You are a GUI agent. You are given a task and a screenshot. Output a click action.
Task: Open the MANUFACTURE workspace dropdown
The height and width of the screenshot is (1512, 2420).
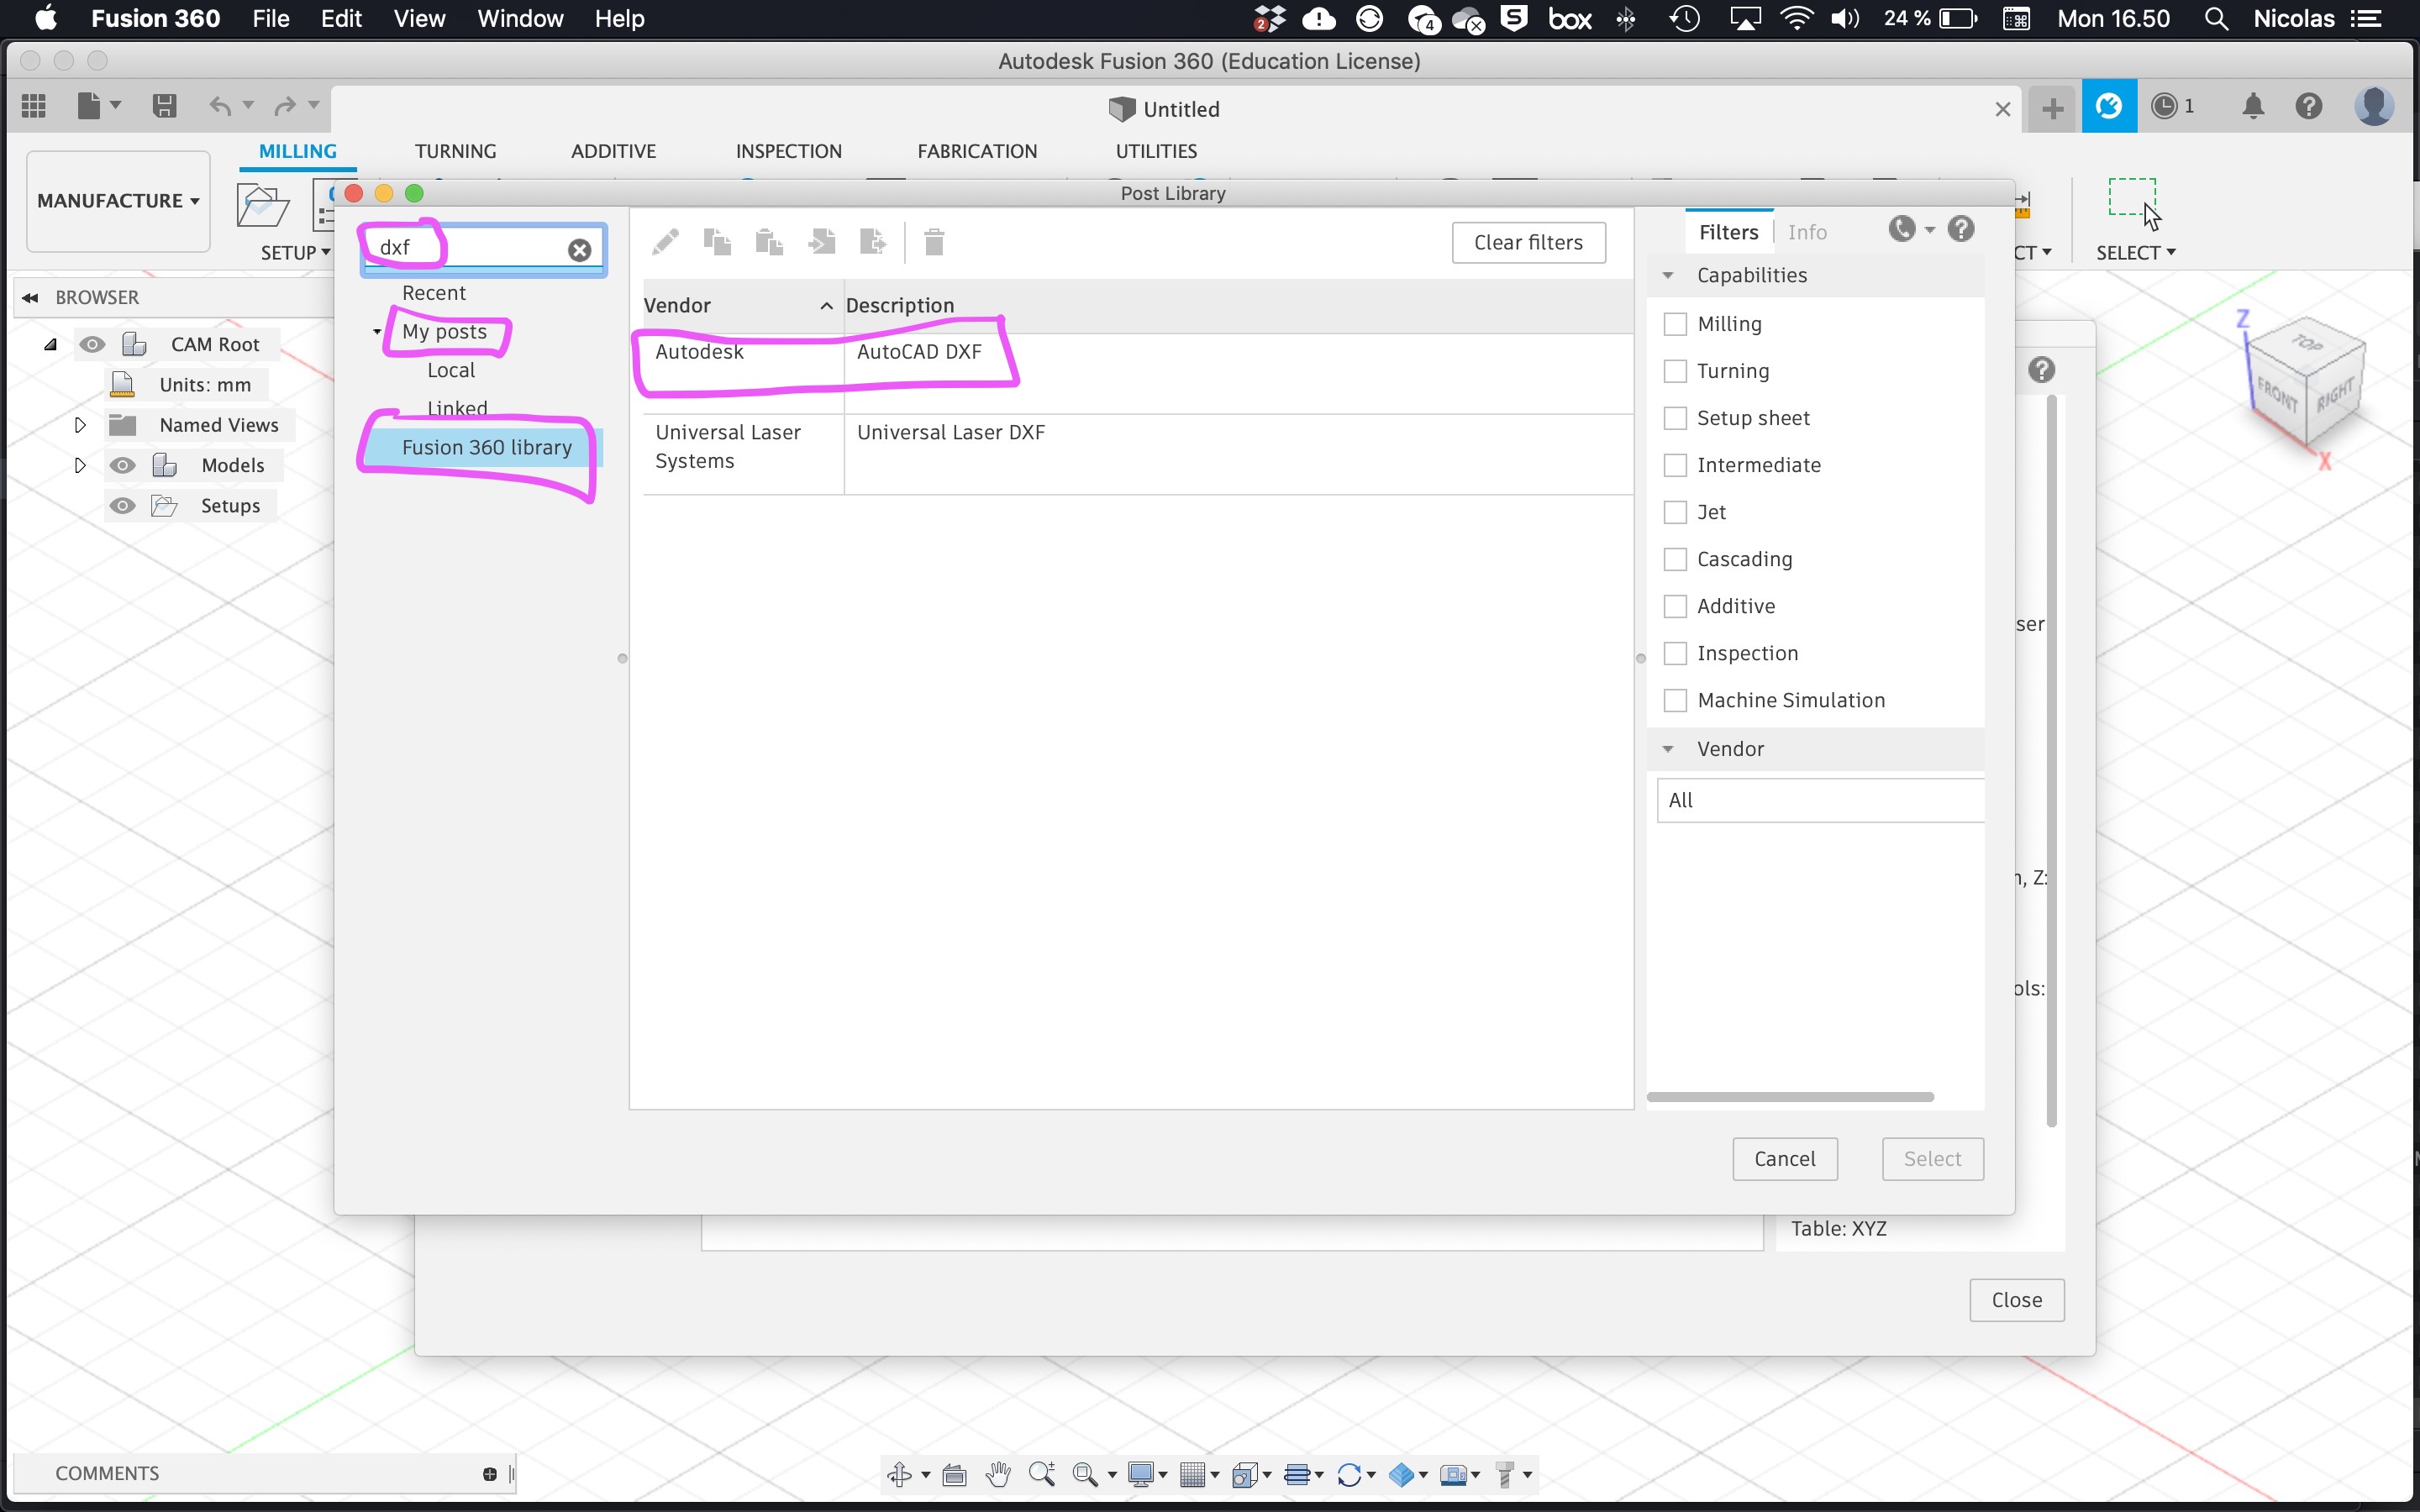118,201
